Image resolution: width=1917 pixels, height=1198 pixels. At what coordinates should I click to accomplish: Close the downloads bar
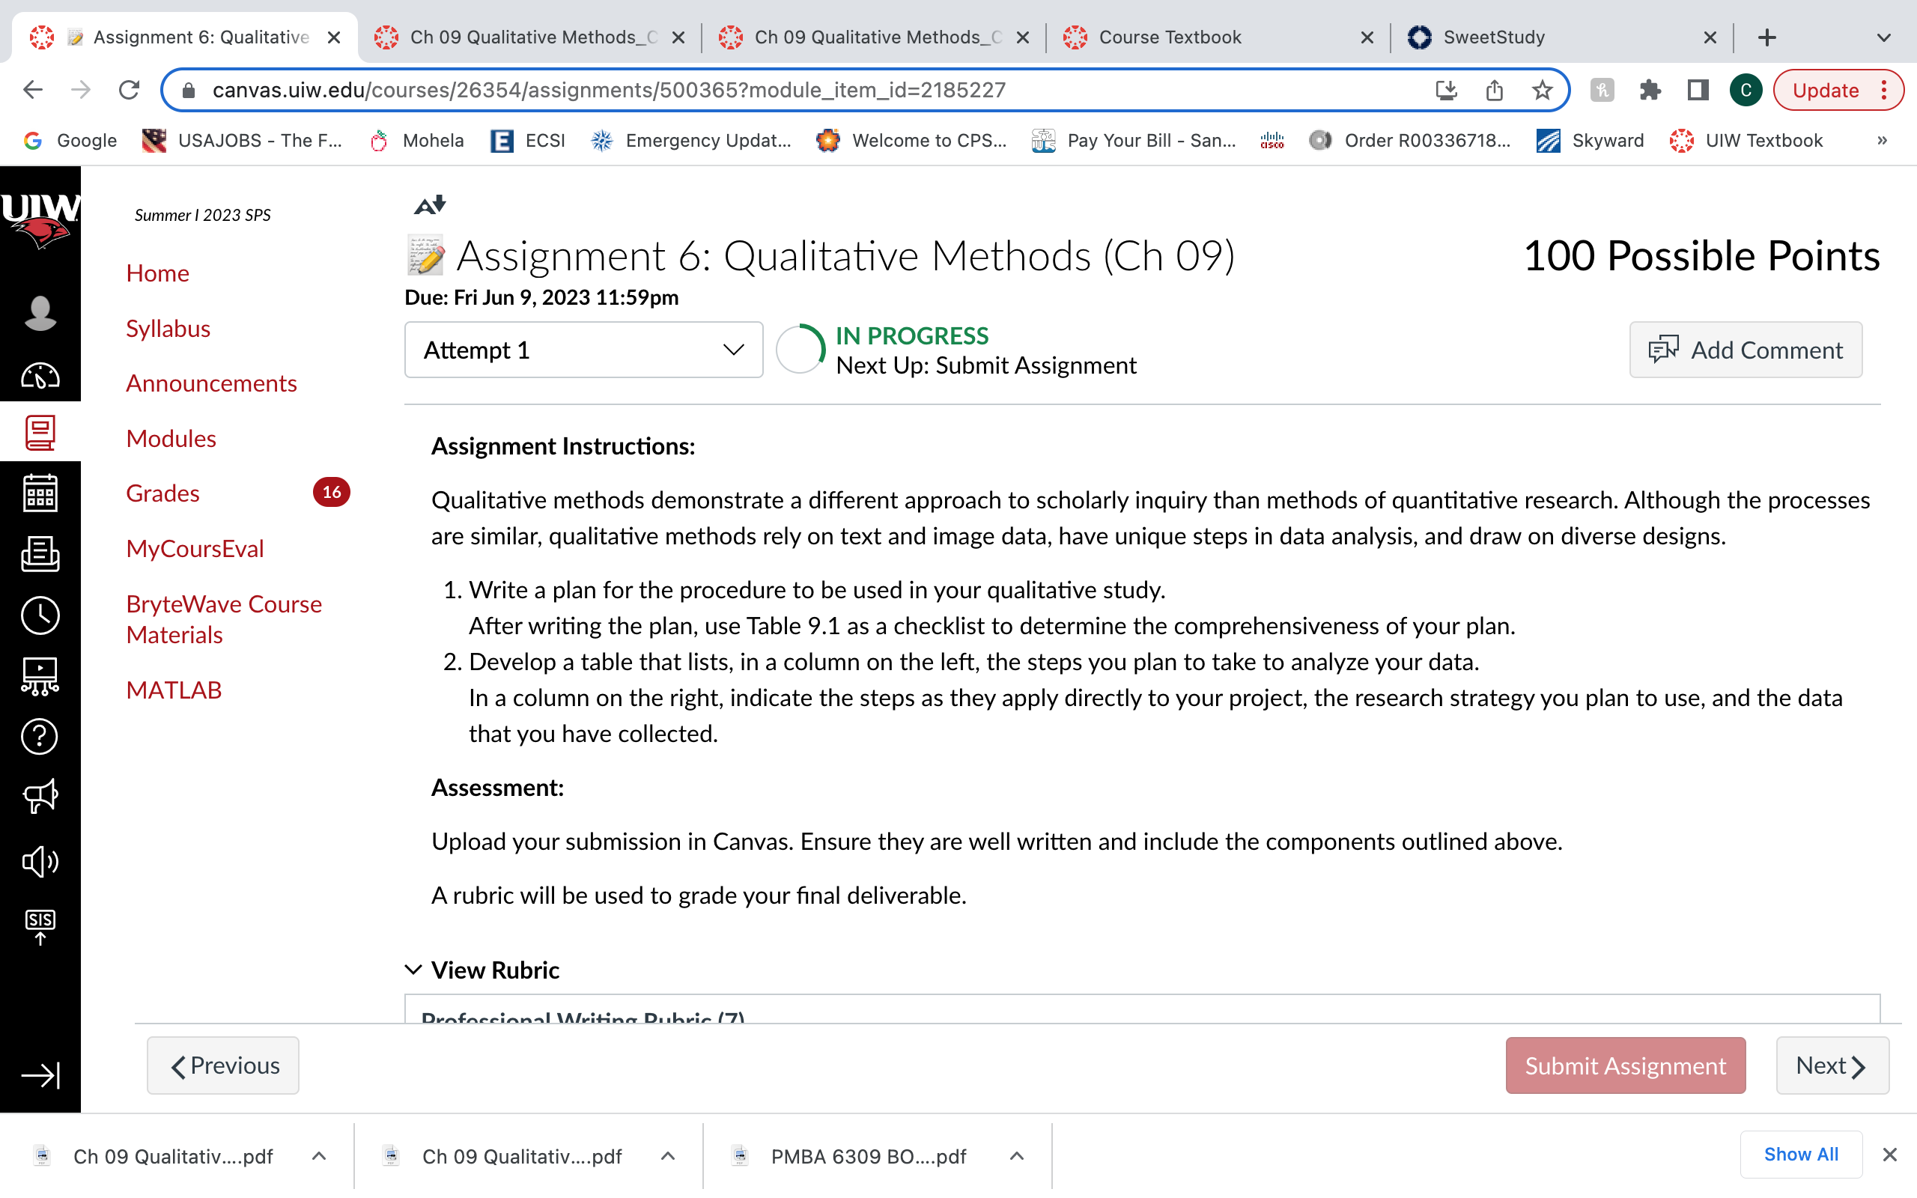1889,1155
